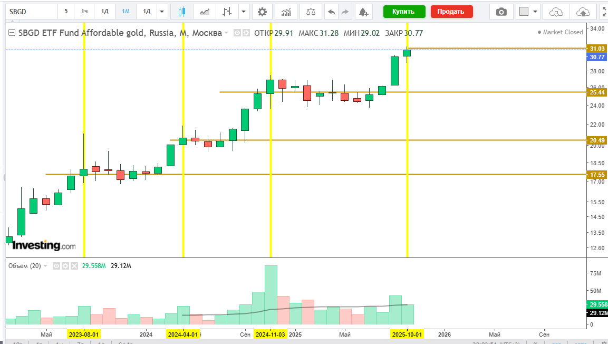Open the dropdown next to color square
The image size is (608, 344).
pos(535,12)
